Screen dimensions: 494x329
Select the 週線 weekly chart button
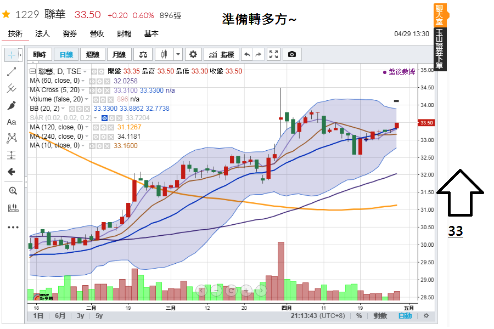[93, 54]
